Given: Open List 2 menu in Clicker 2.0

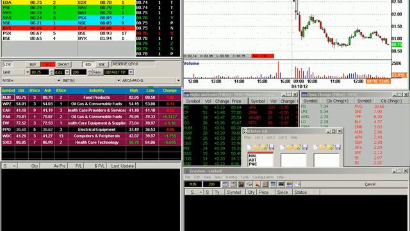Looking at the screenshot, I should pyautogui.click(x=270, y=137).
